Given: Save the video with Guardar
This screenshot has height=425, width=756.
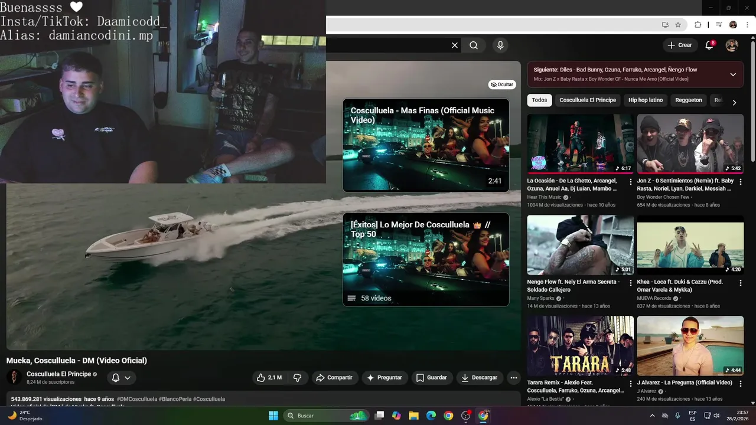Looking at the screenshot, I should tap(432, 378).
